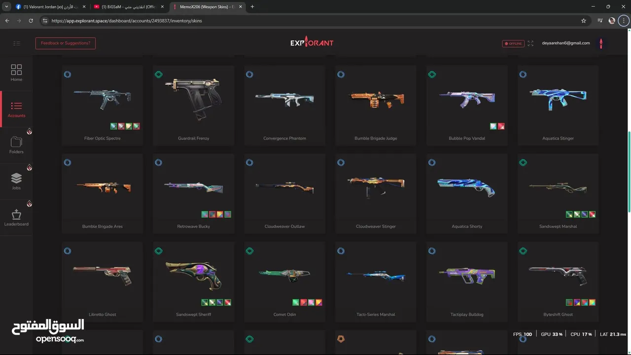631x355 pixels.
Task: Switch to the Valorant Jordan Facebook tab
Action: pos(50,7)
